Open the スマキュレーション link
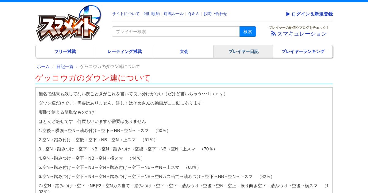 (x=302, y=34)
